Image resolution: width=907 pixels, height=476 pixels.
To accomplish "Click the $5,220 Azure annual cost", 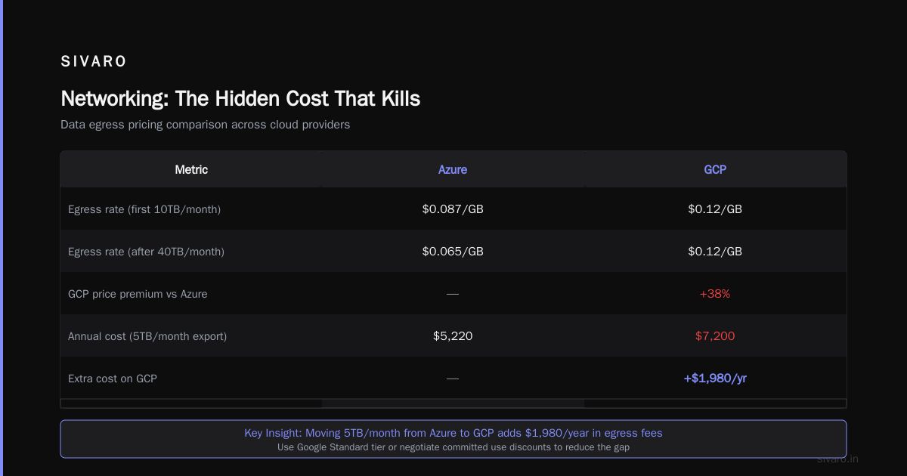I will [453, 336].
